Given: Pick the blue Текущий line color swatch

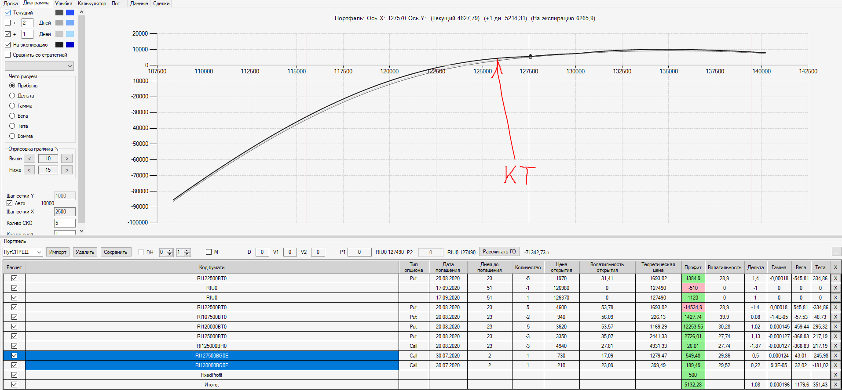Looking at the screenshot, I should tap(70, 13).
